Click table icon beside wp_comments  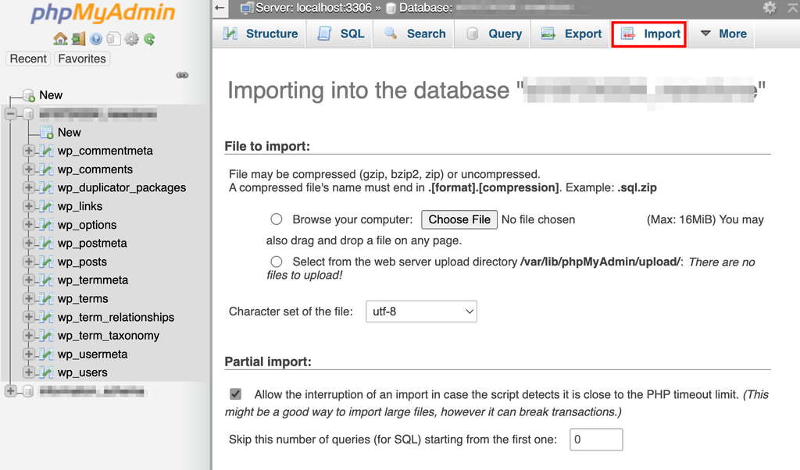(46, 169)
